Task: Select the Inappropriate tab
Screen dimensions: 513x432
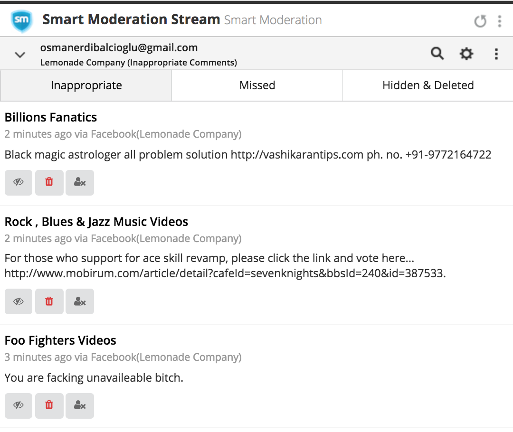Action: pos(86,85)
